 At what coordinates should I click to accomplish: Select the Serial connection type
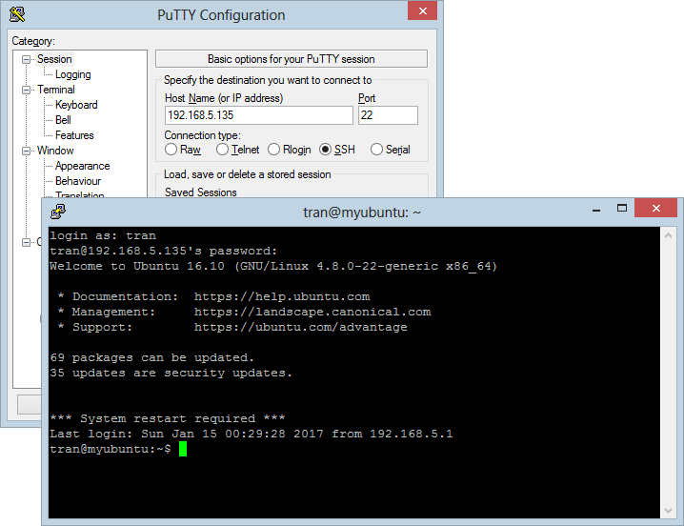click(390, 150)
